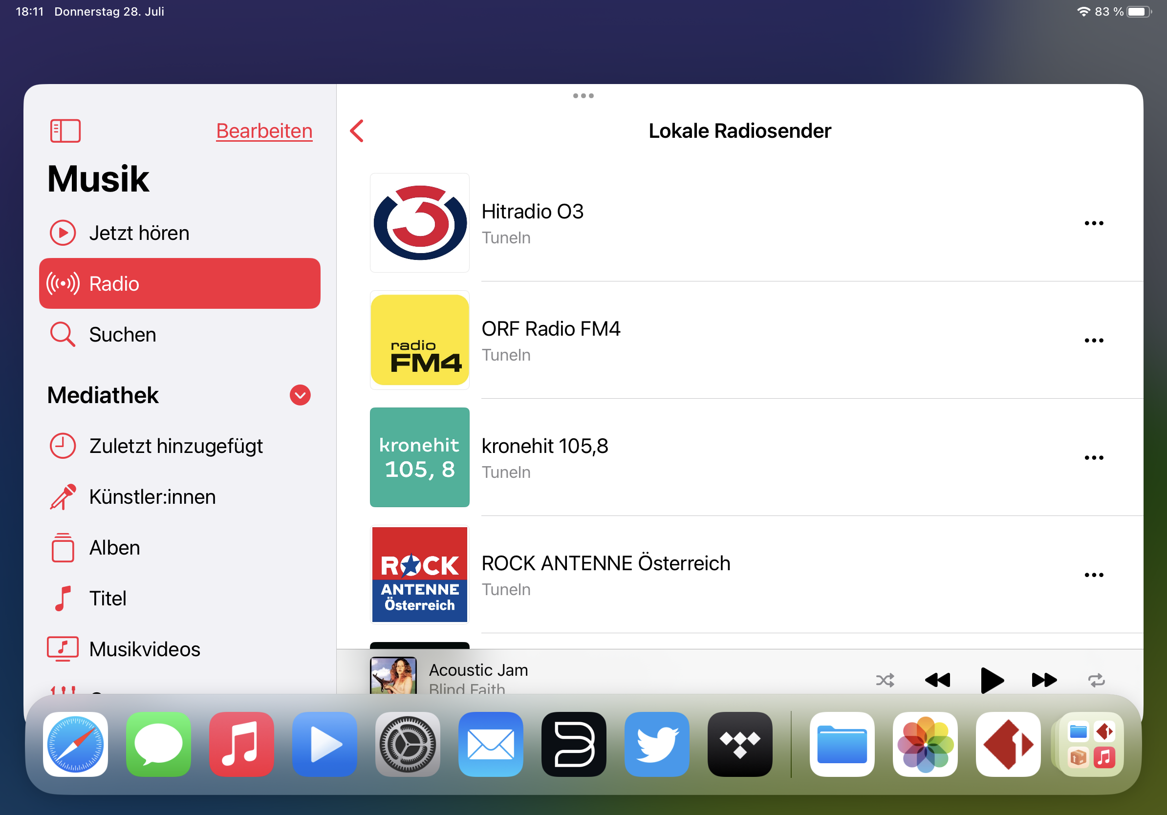This screenshot has width=1167, height=815.
Task: Play ROCK ANTENNE Österreich thumbnail
Action: point(419,574)
